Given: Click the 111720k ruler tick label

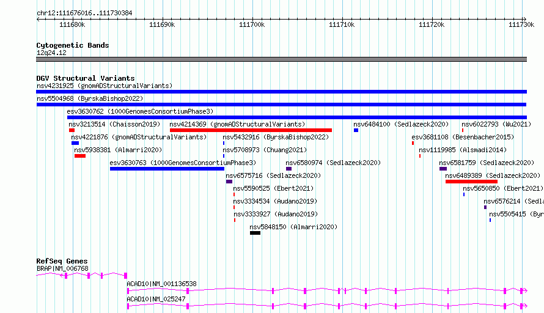Looking at the screenshot, I should click(x=432, y=24).
